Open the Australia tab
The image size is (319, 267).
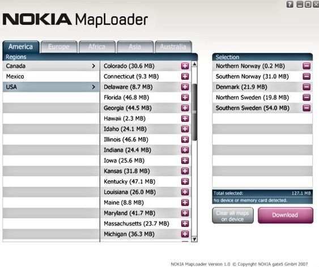pyautogui.click(x=173, y=47)
